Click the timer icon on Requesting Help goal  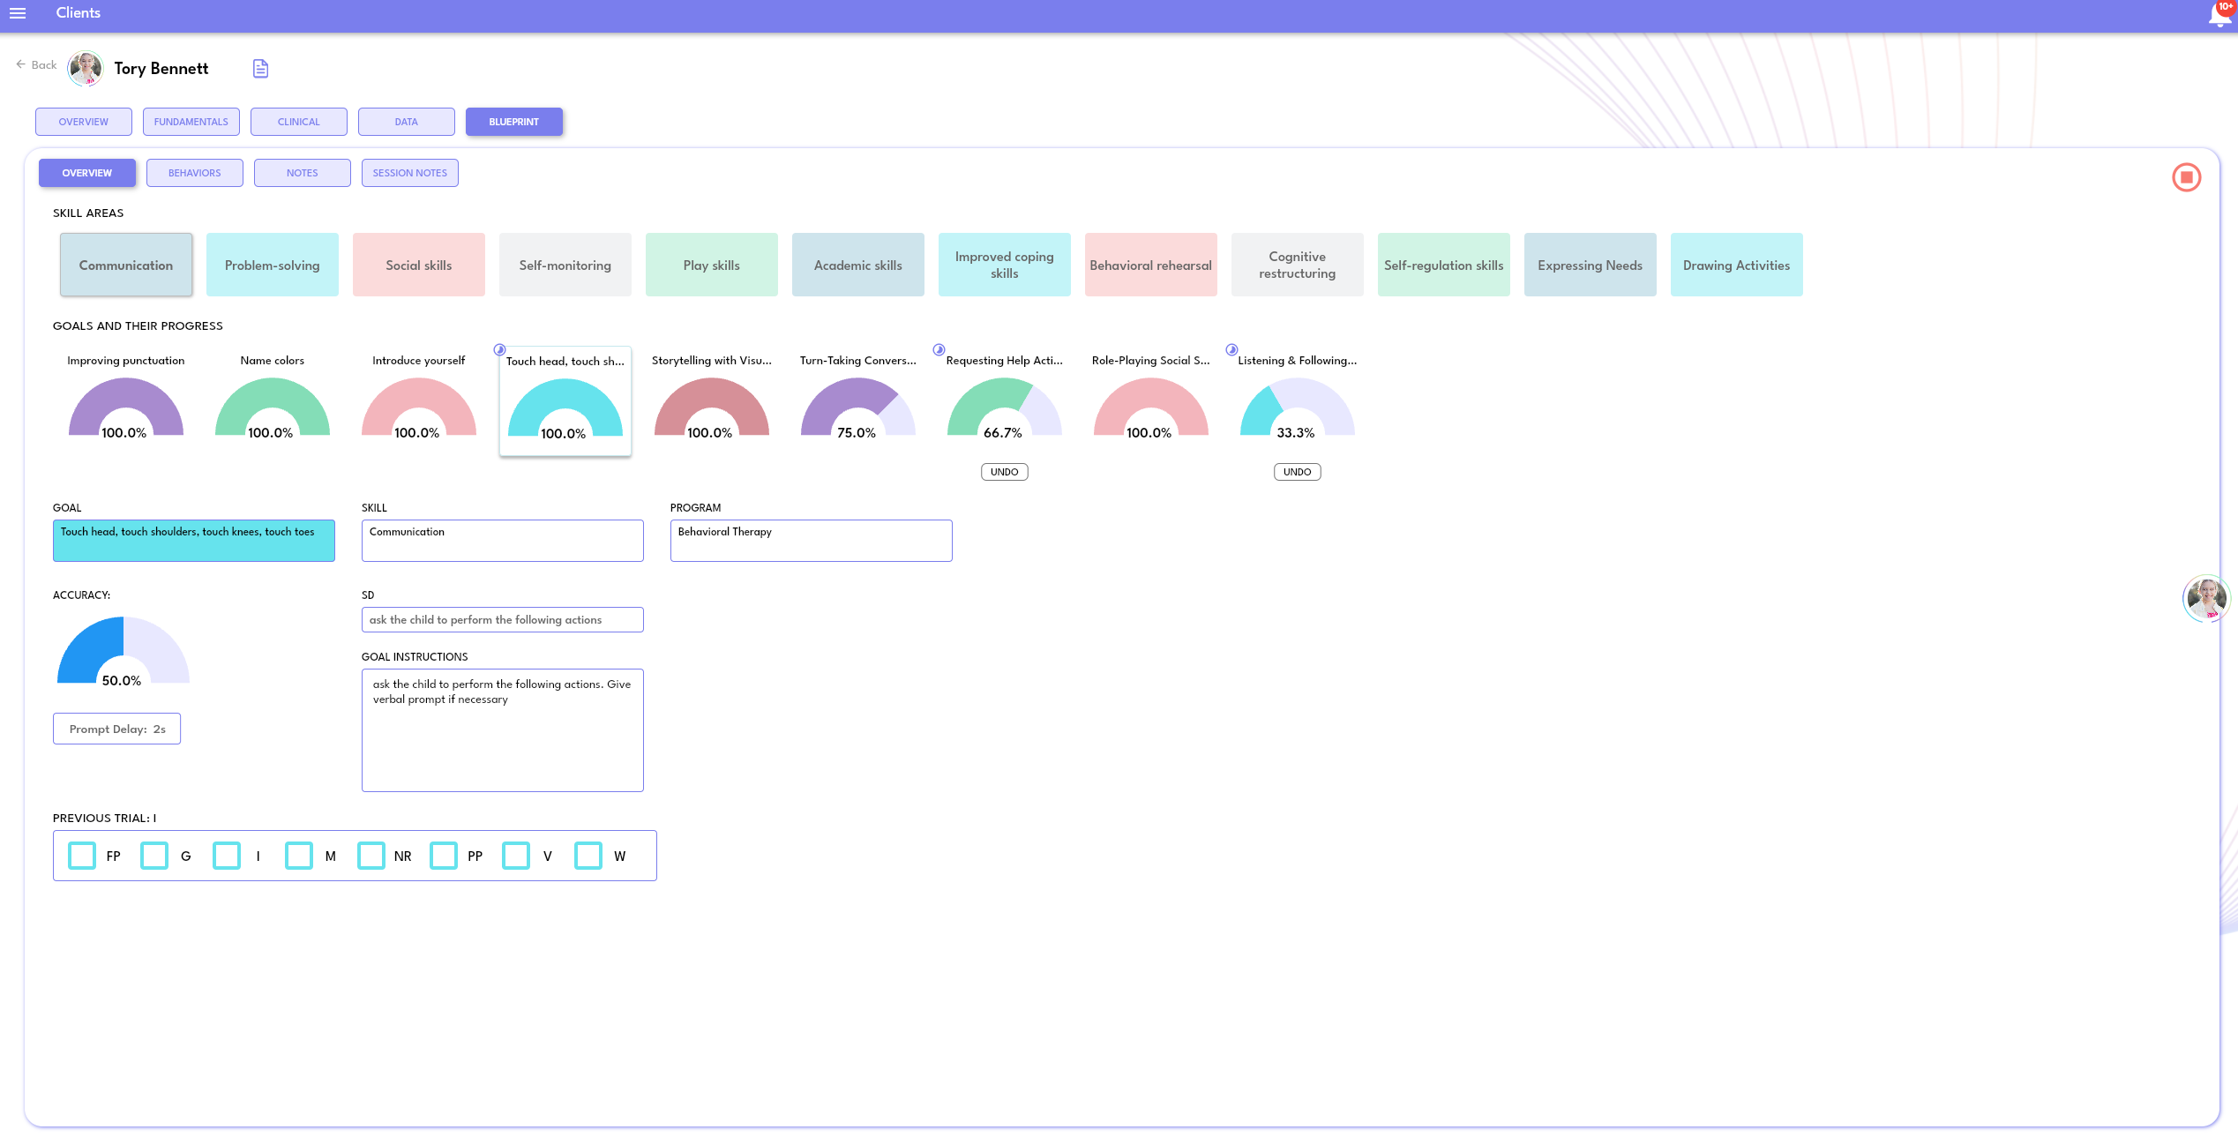tap(939, 349)
